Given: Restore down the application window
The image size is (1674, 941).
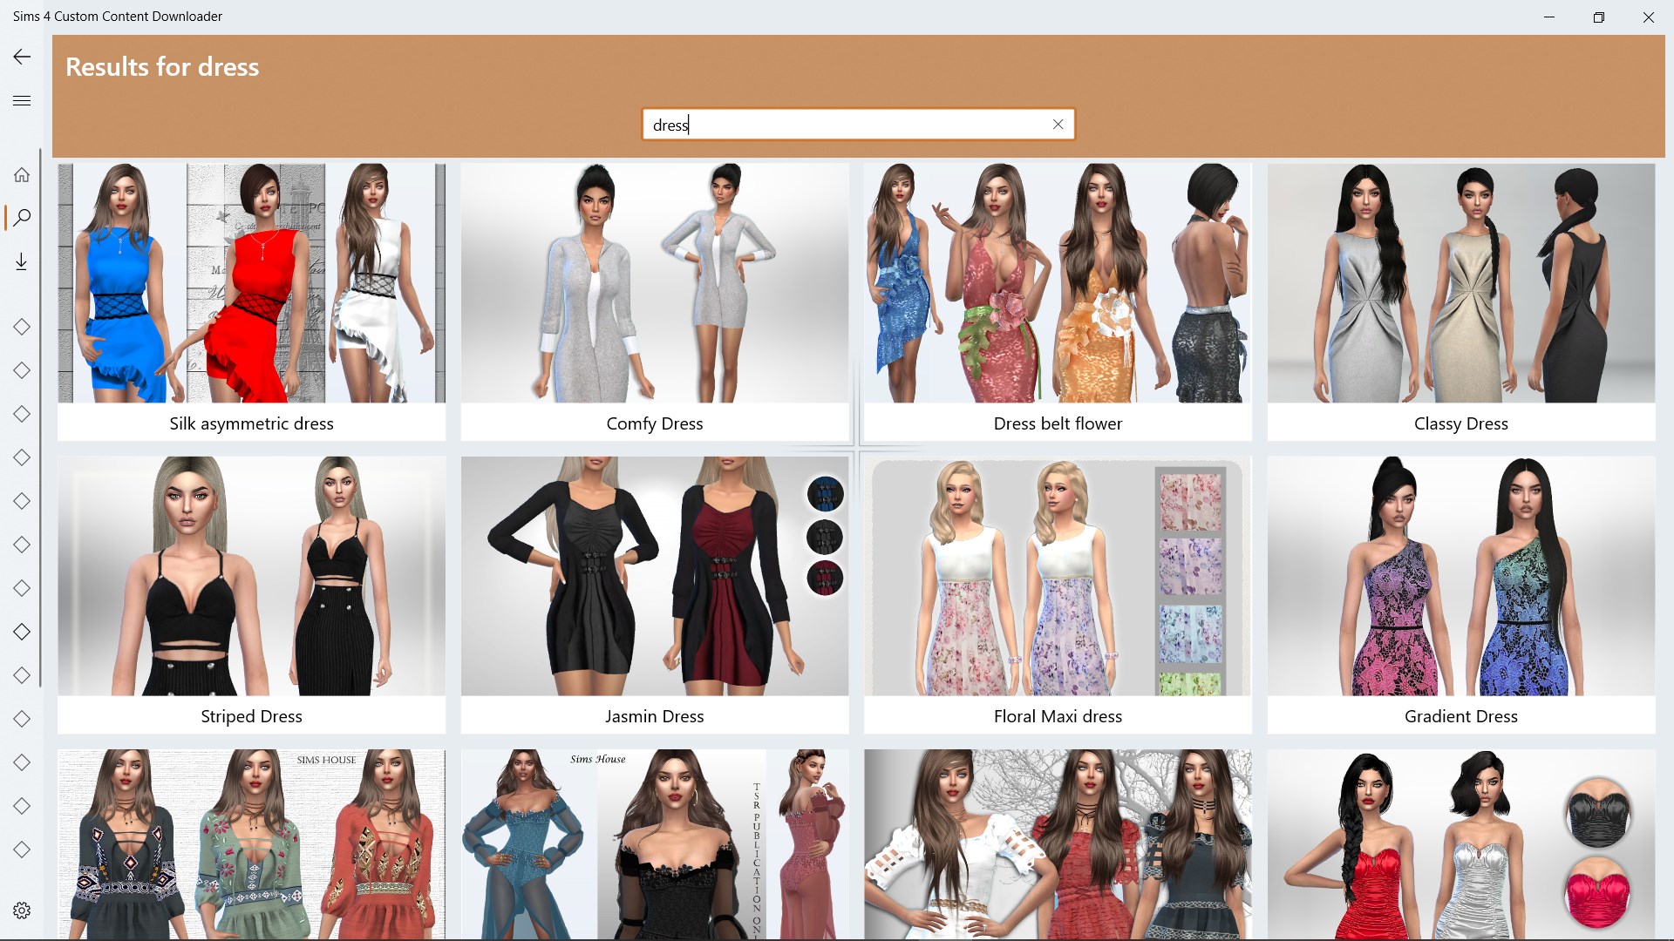Looking at the screenshot, I should point(1598,17).
